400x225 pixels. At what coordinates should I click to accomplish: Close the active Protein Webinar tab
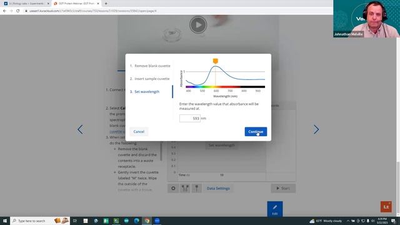tap(98, 4)
